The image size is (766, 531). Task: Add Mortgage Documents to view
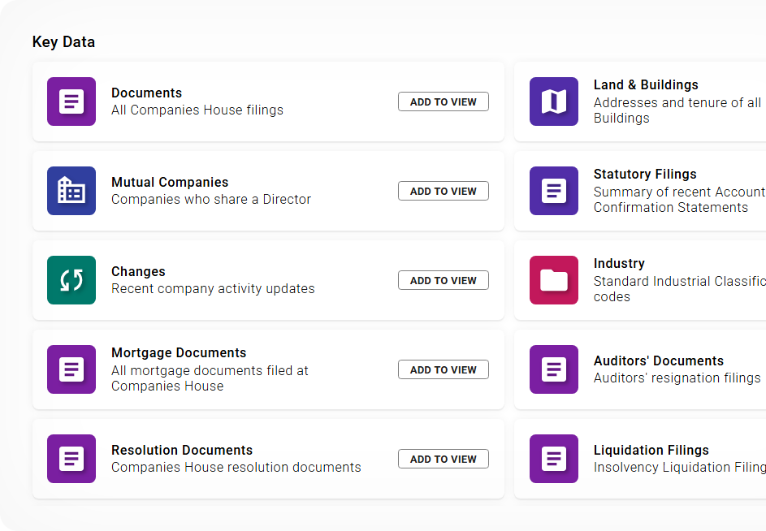click(x=443, y=369)
